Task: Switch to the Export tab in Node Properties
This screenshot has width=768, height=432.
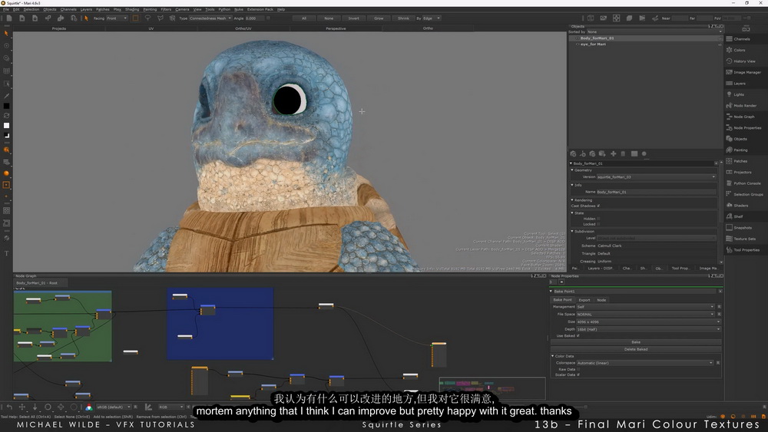Action: pos(584,300)
